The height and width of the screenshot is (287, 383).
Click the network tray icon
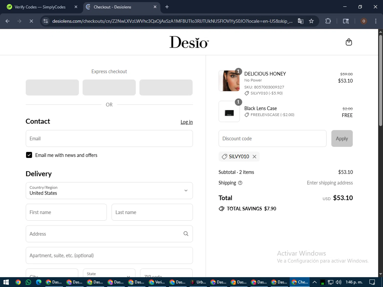331,282
